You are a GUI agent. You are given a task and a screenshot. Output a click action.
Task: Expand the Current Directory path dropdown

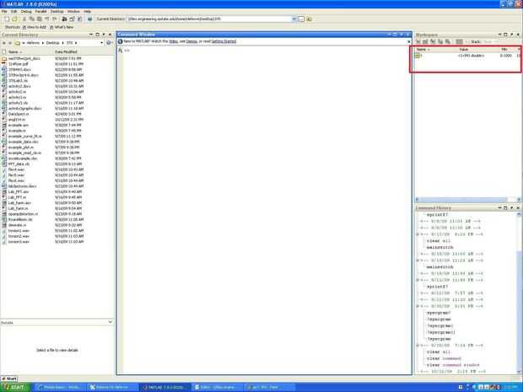pos(294,19)
